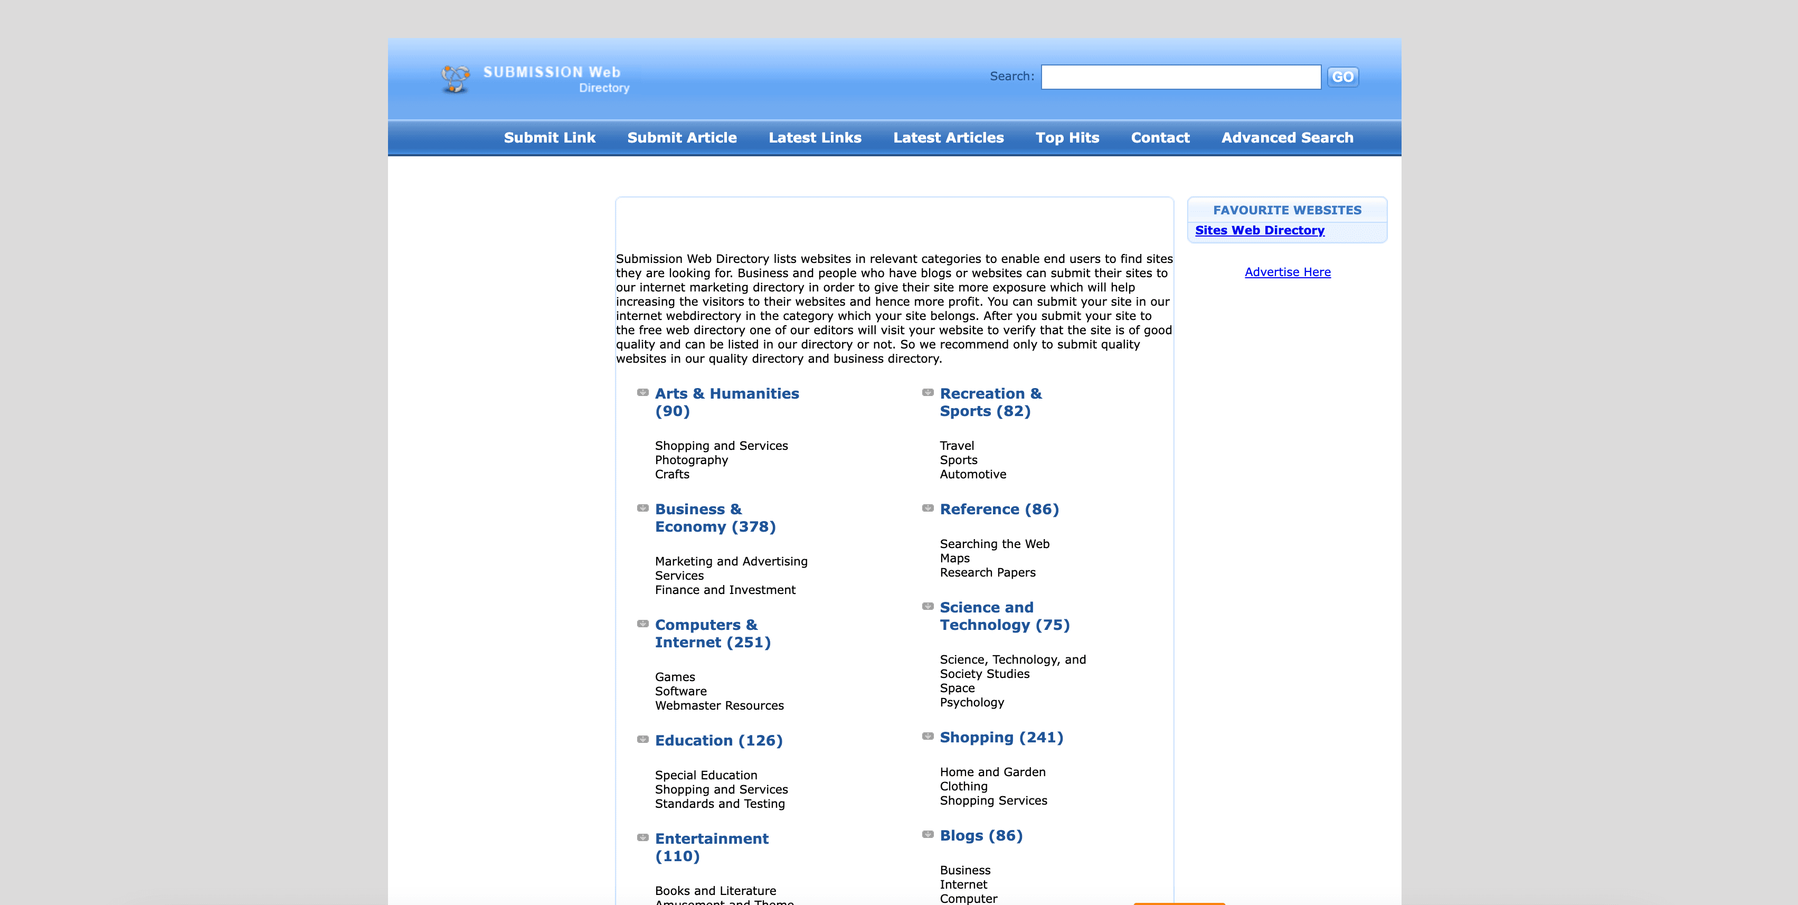
Task: Open Sites Web Directory link
Action: pos(1259,230)
